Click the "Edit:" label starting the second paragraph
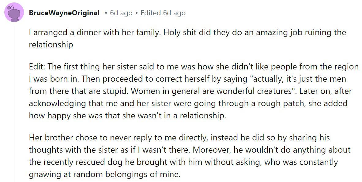The height and width of the screenshot is (182, 362). [x=37, y=67]
